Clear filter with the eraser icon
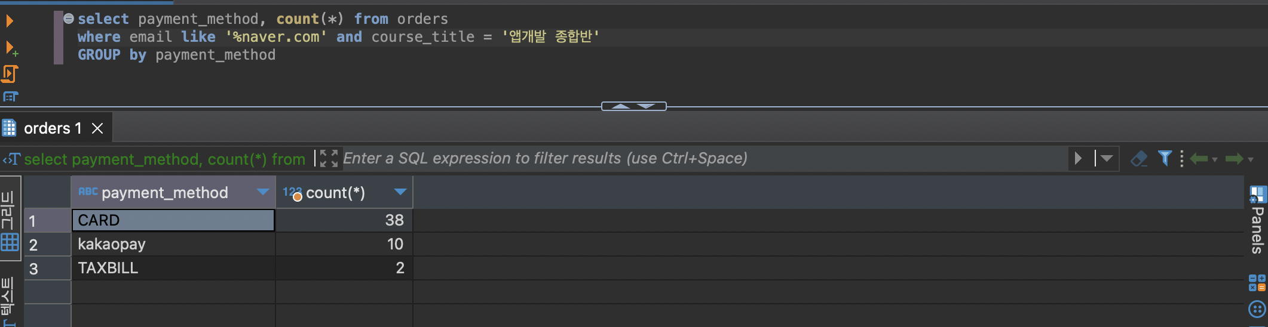Image resolution: width=1268 pixels, height=327 pixels. click(1139, 159)
